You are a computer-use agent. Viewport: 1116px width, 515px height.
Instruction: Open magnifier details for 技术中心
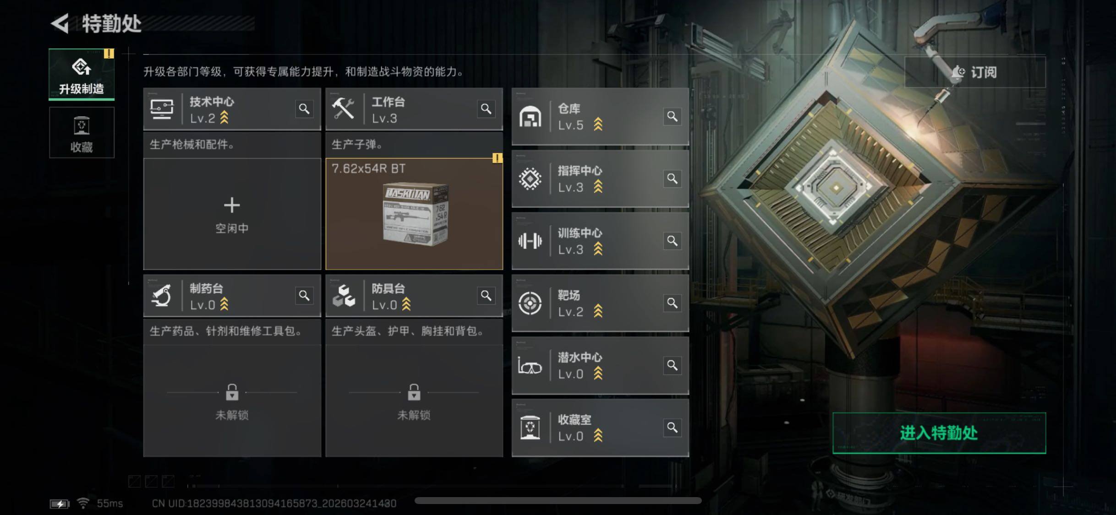point(304,109)
